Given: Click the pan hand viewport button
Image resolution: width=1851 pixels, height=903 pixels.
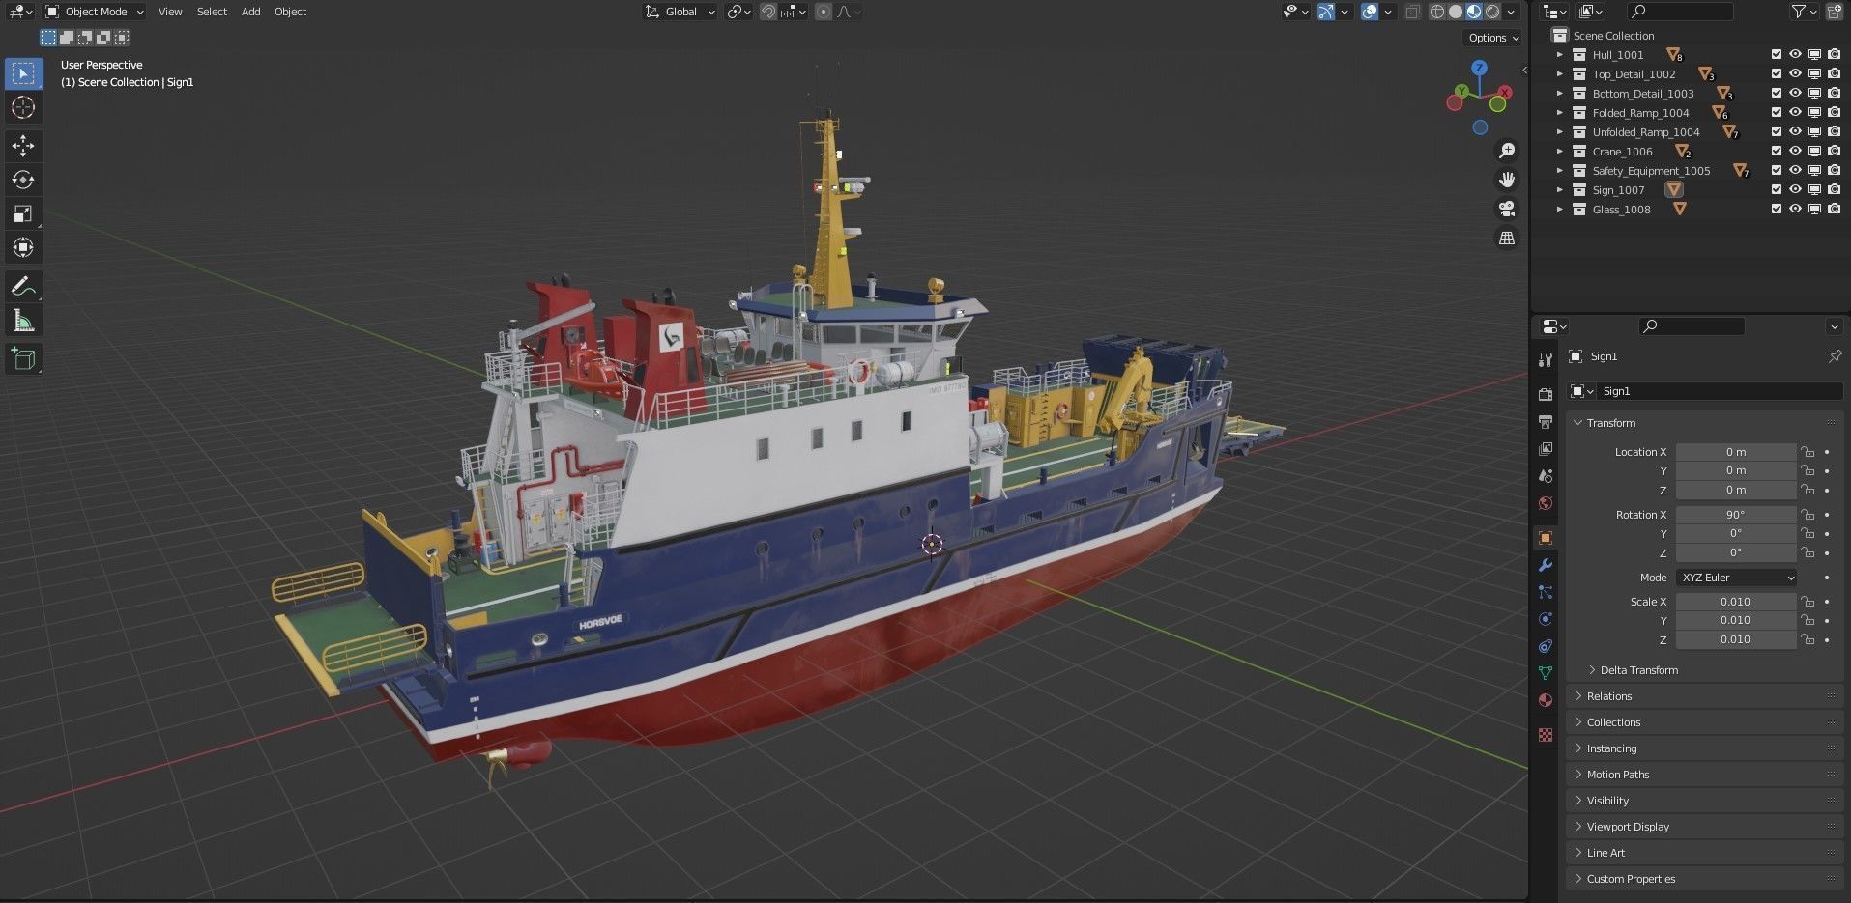Looking at the screenshot, I should pyautogui.click(x=1506, y=180).
